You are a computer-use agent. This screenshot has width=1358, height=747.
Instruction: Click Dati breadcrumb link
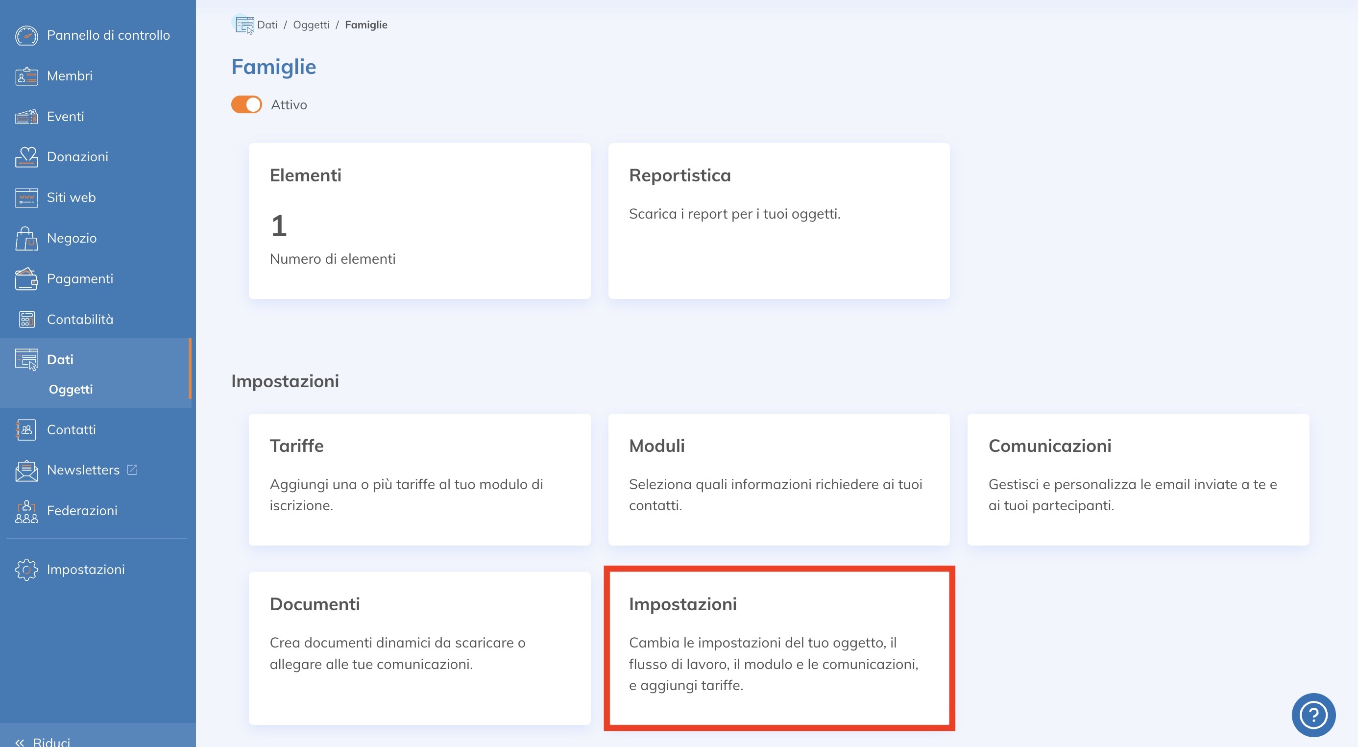(267, 25)
